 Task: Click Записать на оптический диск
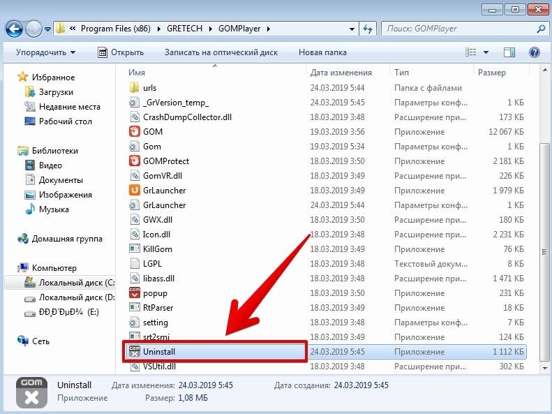[x=221, y=52]
